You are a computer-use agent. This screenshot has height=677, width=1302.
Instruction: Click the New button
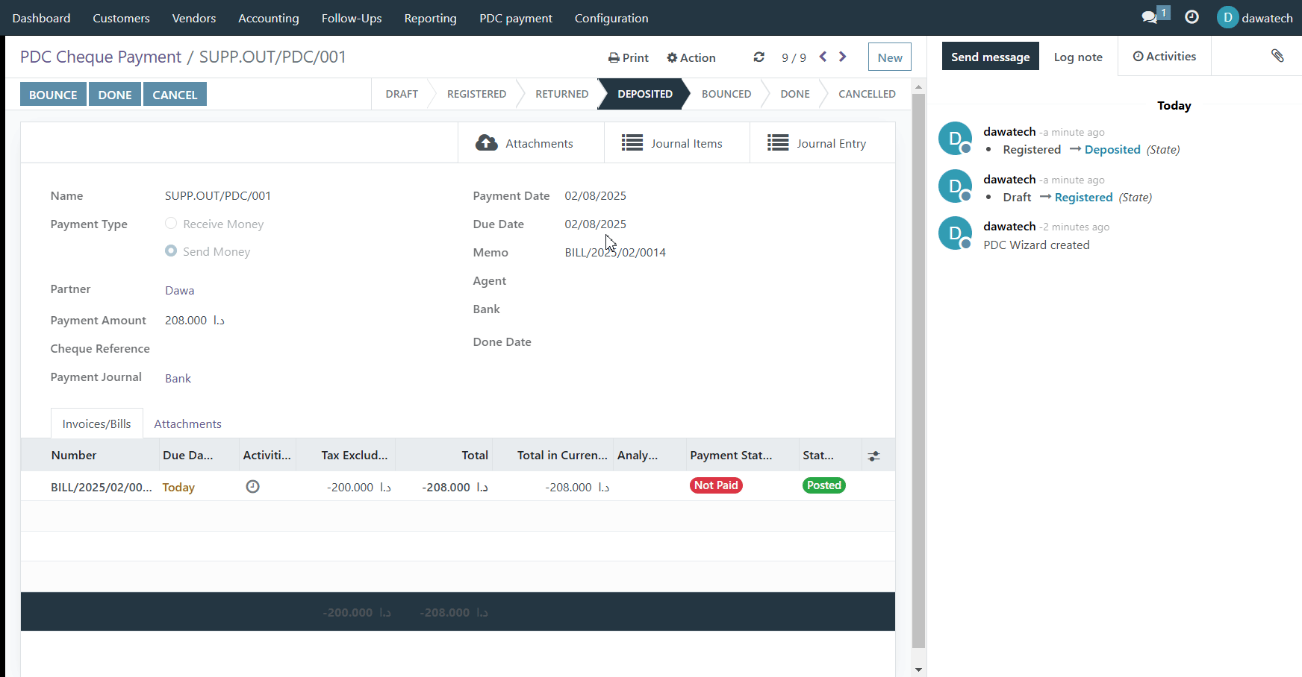[x=890, y=57]
